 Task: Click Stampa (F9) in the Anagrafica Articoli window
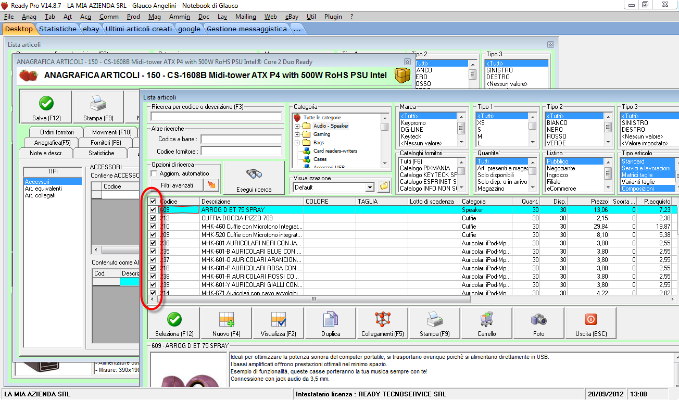[x=98, y=107]
